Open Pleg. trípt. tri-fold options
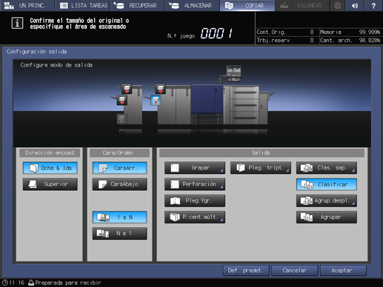Screen dimensions: 383x287 tap(261, 168)
